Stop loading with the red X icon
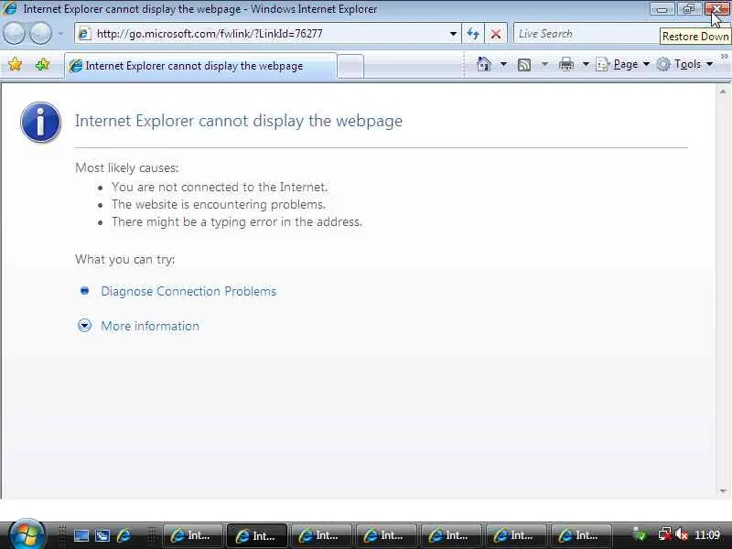This screenshot has width=732, height=549. click(x=496, y=34)
